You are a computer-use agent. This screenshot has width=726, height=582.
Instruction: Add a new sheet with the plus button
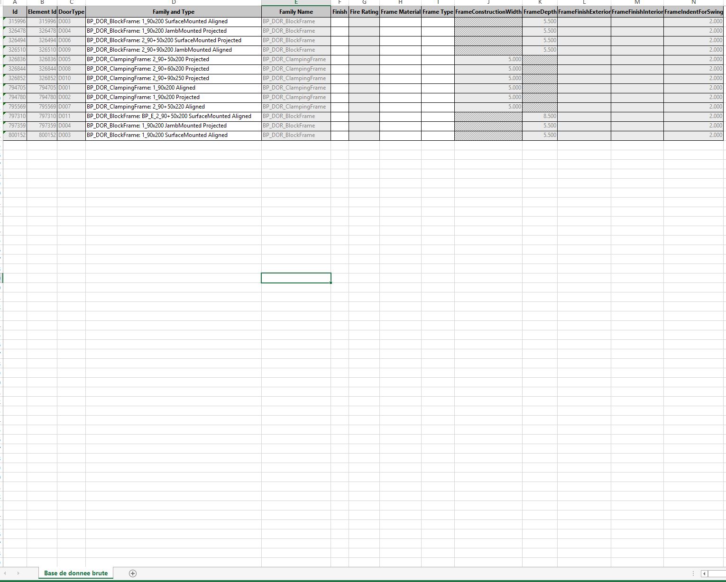(133, 573)
